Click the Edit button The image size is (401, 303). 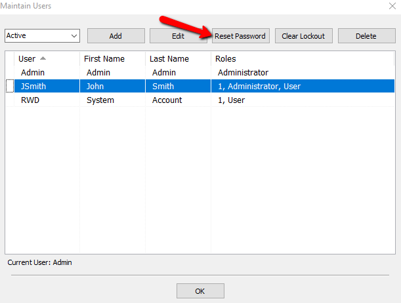(x=179, y=36)
